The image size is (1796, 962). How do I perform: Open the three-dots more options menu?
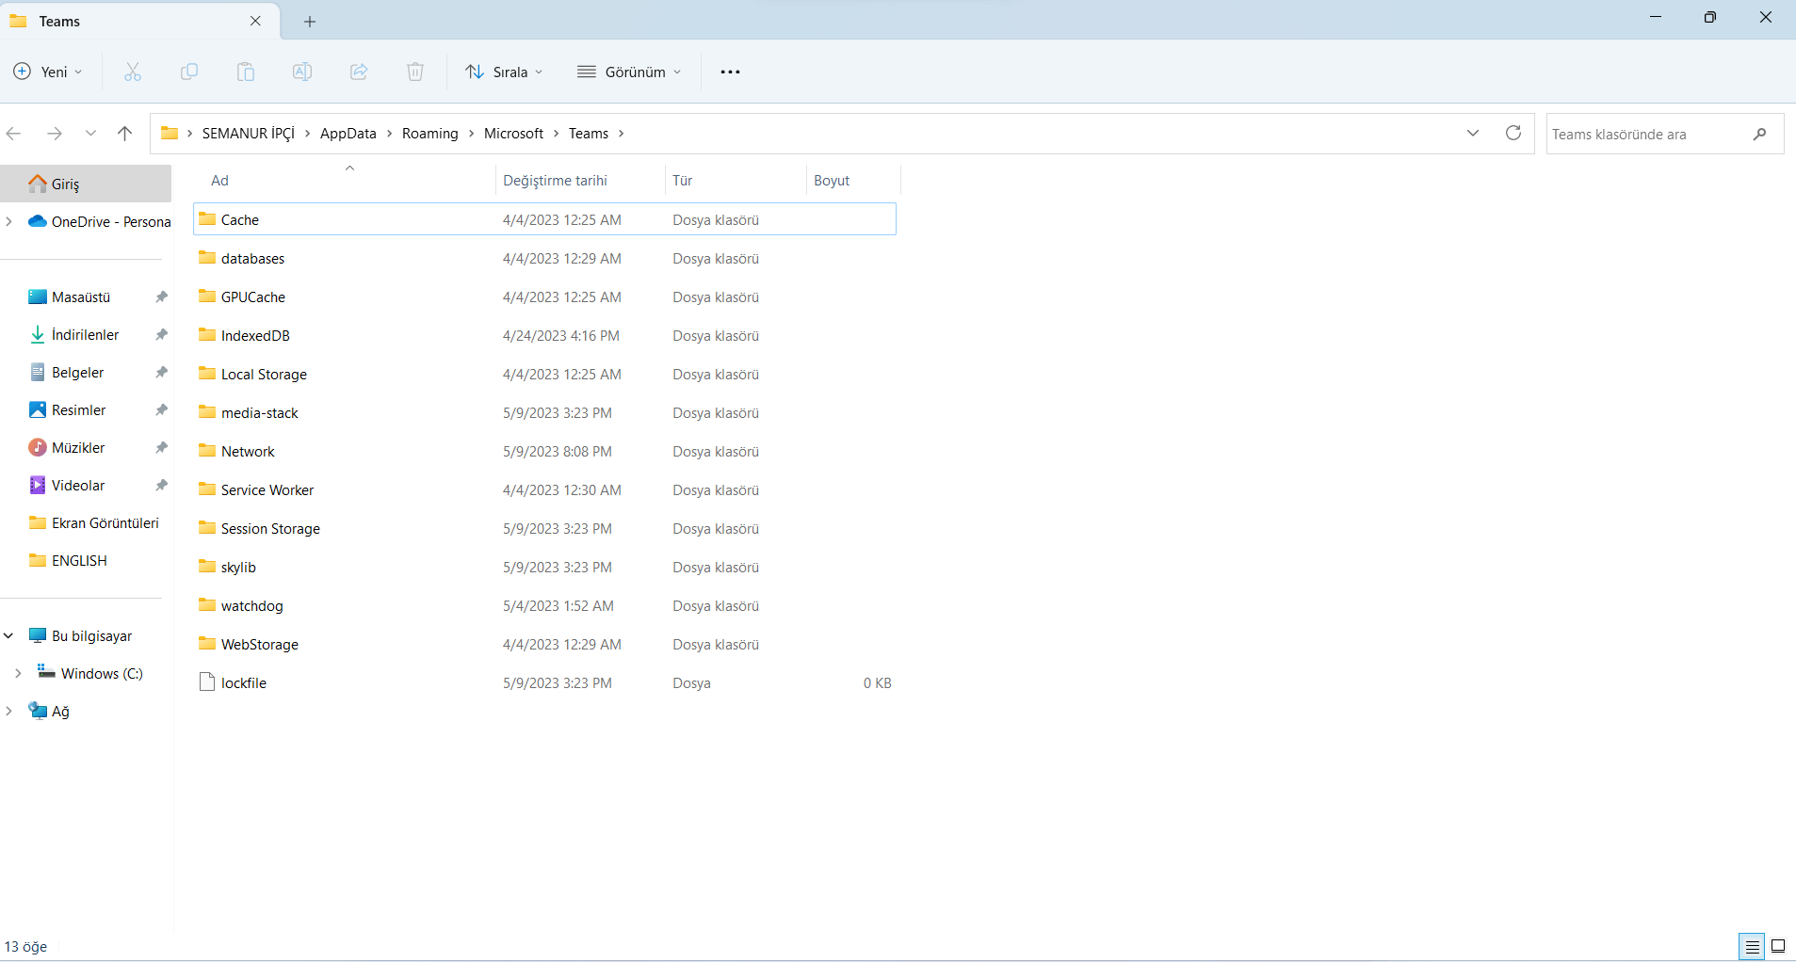coord(730,72)
